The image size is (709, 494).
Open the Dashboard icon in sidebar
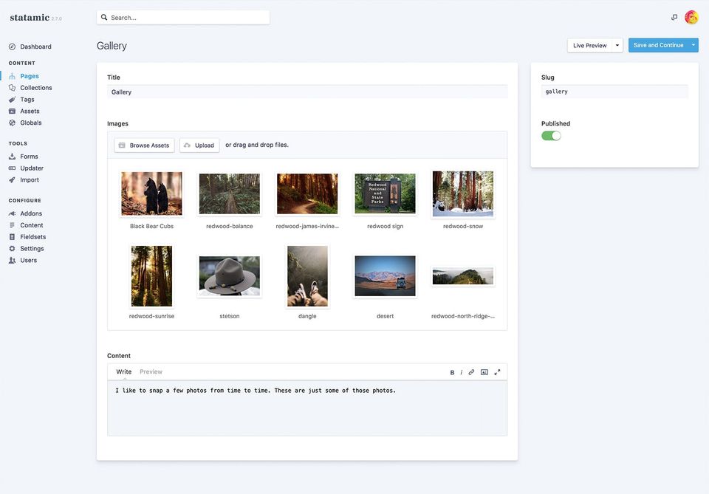pos(13,47)
